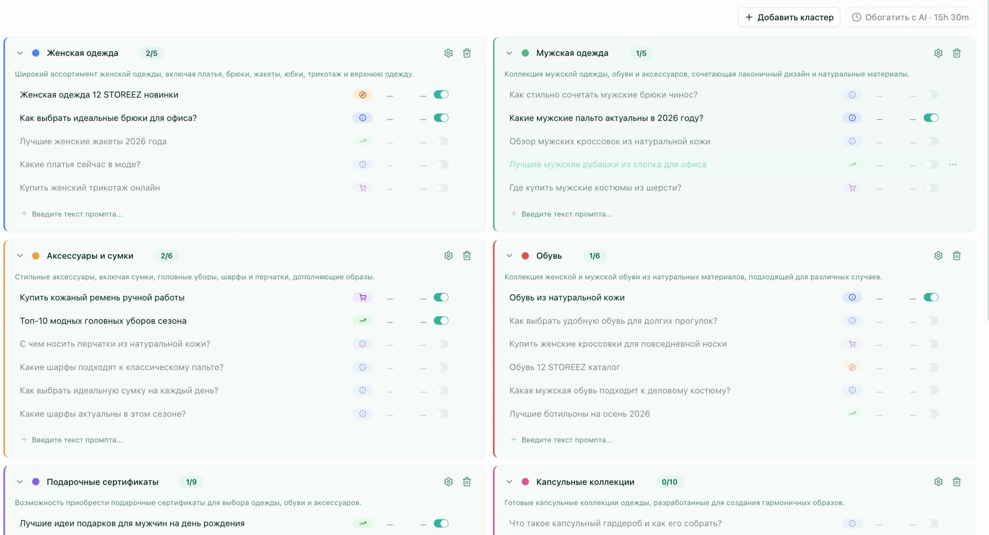Click the pink color dot on Капсульные коллекции

tap(525, 482)
